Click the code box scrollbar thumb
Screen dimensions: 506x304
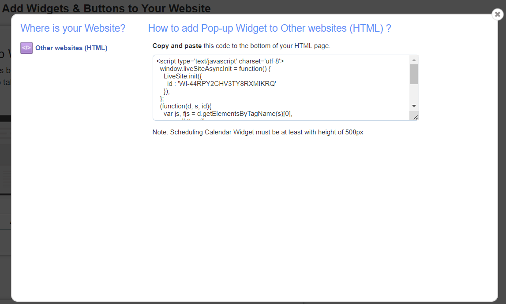coord(414,74)
